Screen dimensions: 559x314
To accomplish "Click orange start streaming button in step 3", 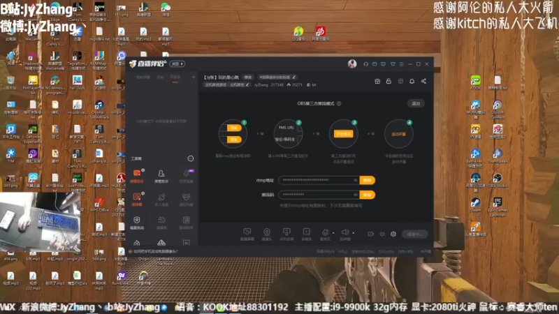I will [x=343, y=134].
